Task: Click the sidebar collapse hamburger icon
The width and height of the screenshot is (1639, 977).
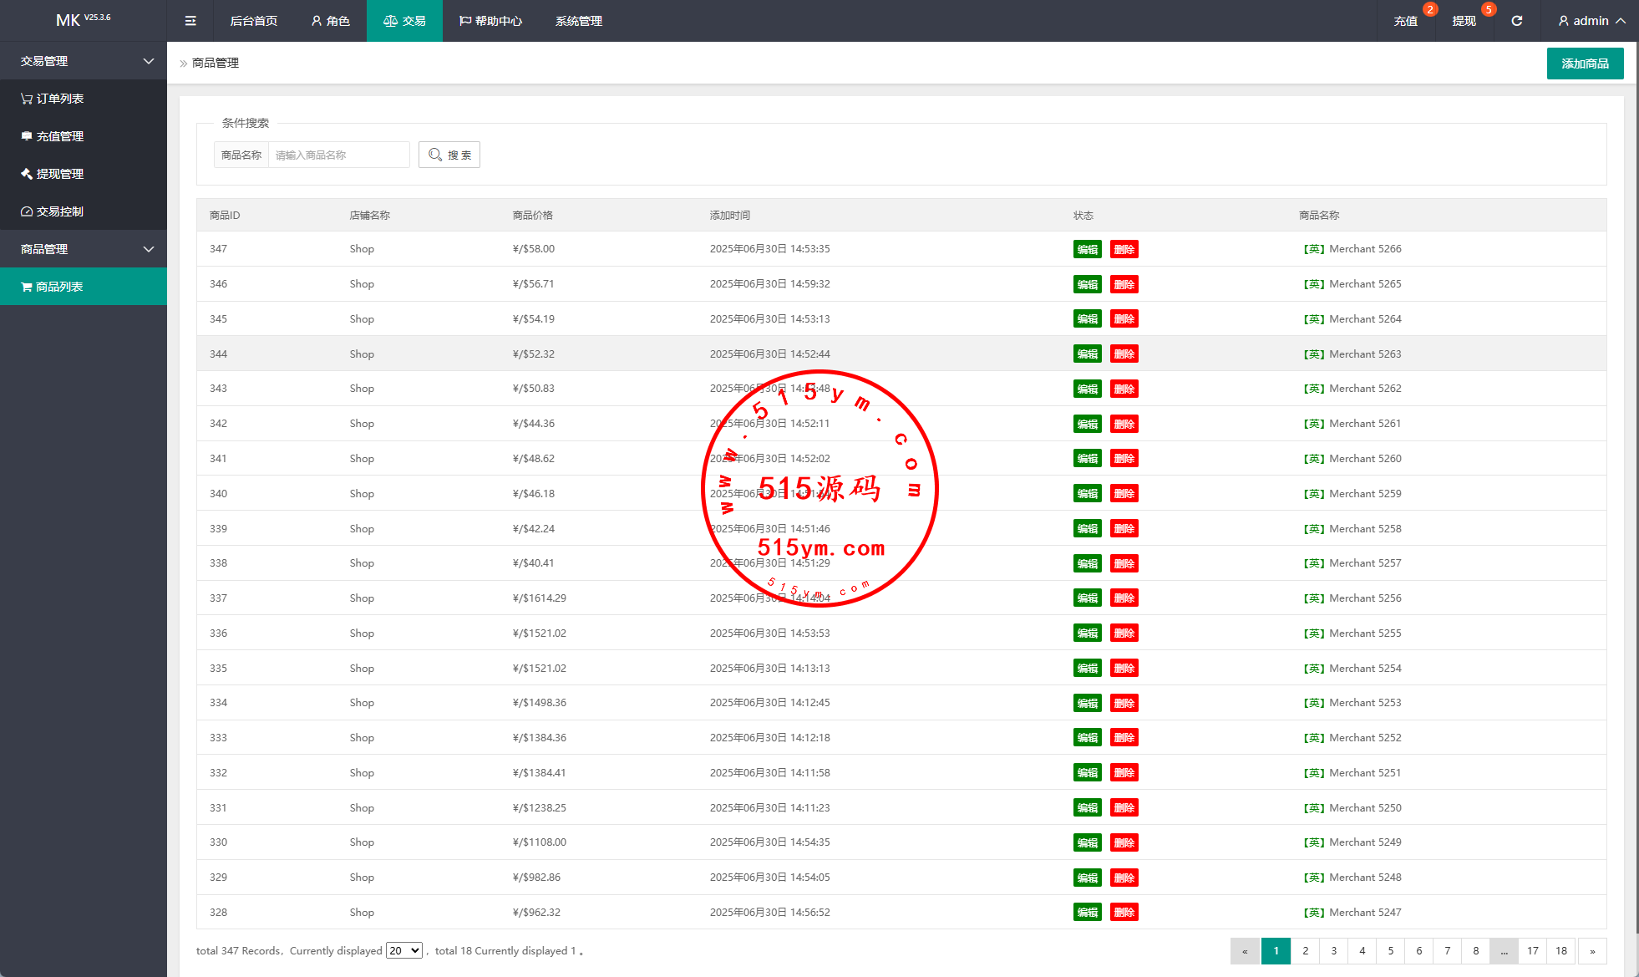Action: (190, 21)
